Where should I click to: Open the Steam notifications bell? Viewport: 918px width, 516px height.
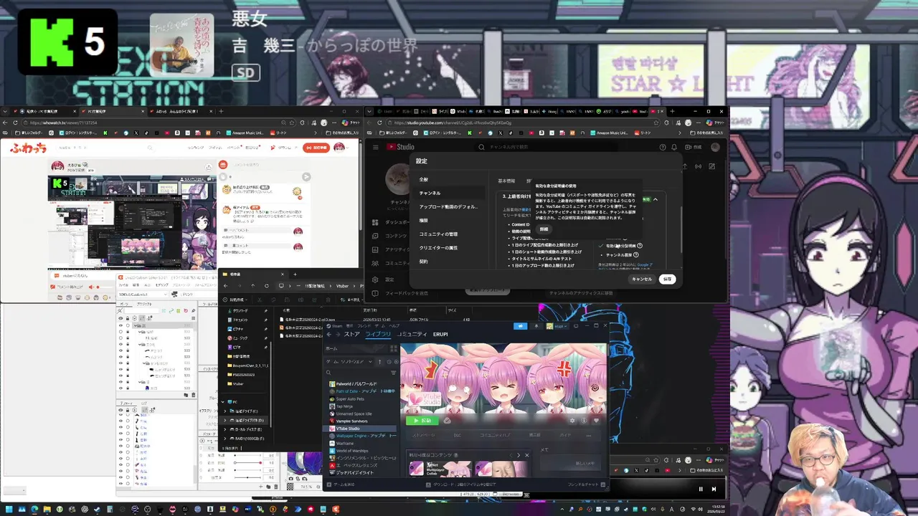(x=536, y=326)
